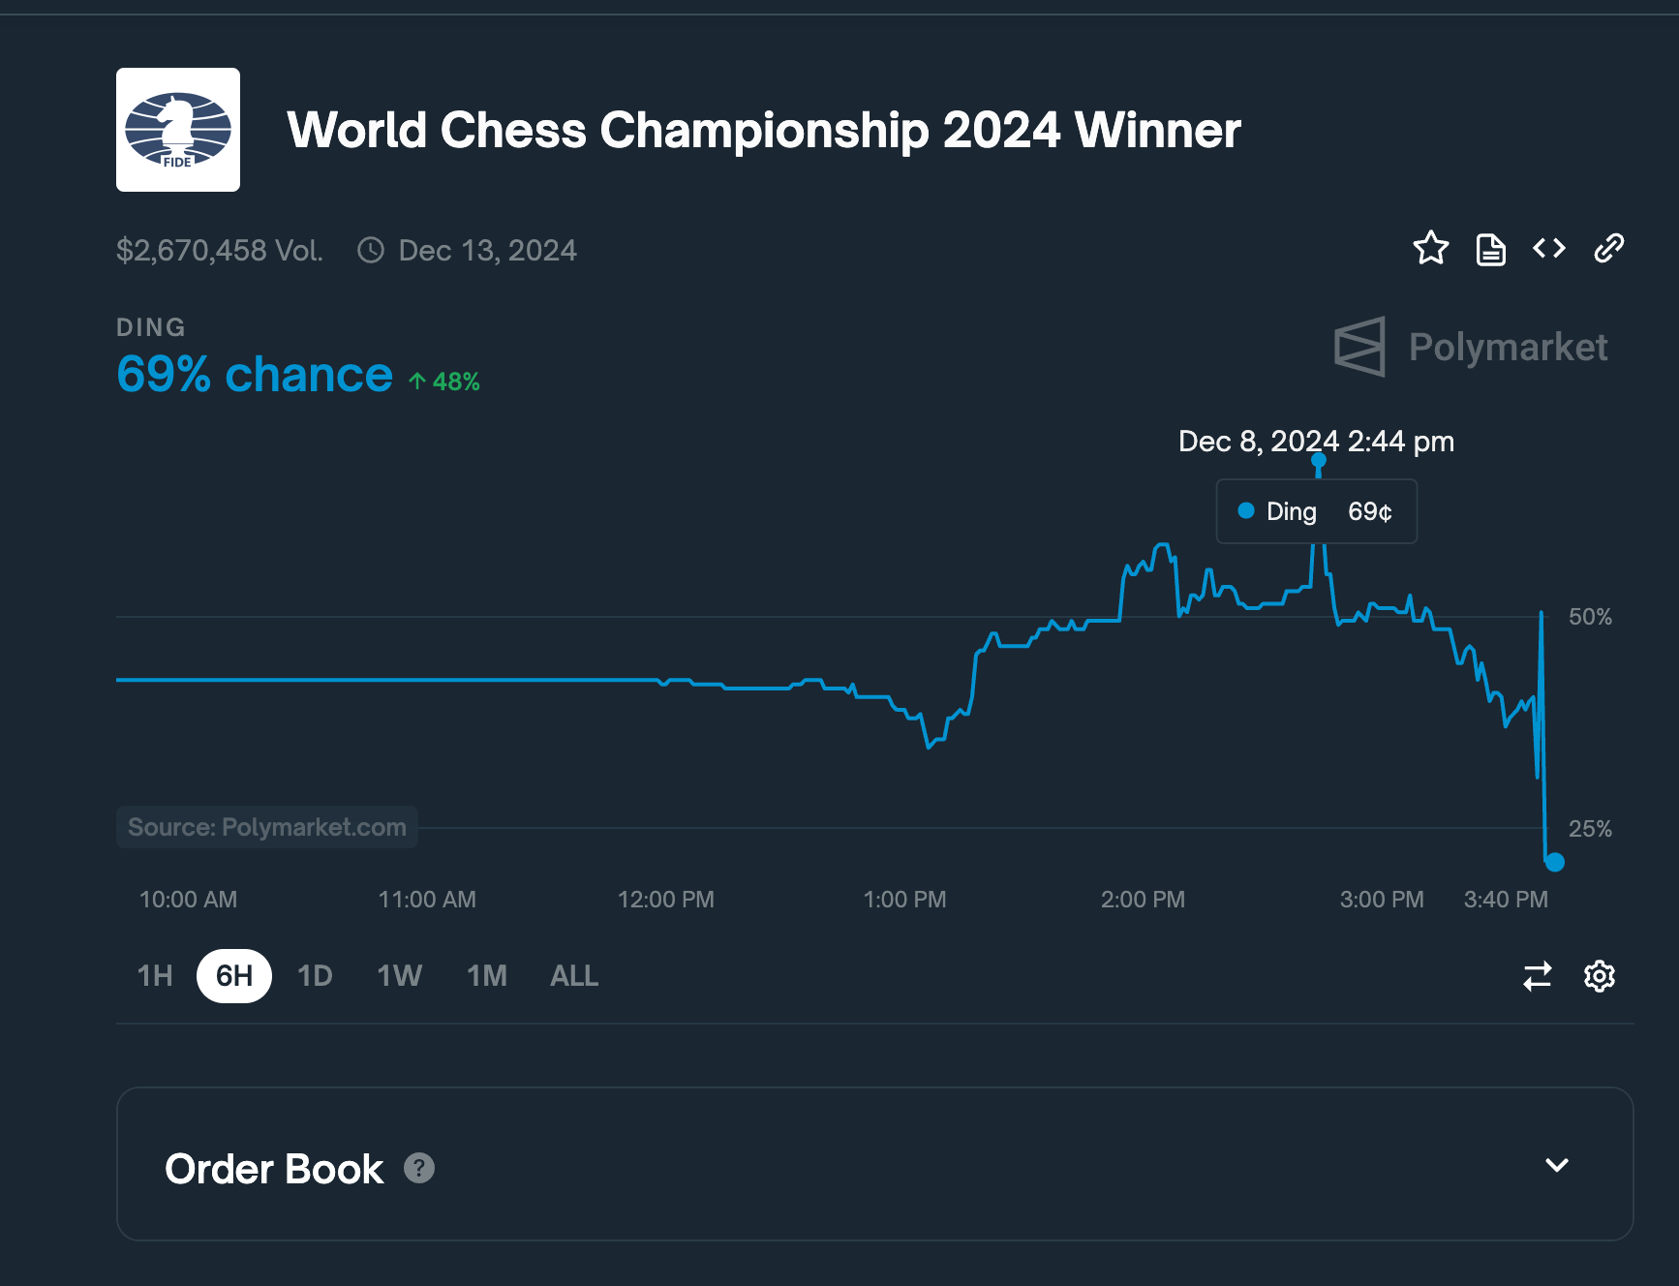This screenshot has width=1679, height=1286.
Task: Expand the Order Book chevron
Action: pyautogui.click(x=1557, y=1165)
